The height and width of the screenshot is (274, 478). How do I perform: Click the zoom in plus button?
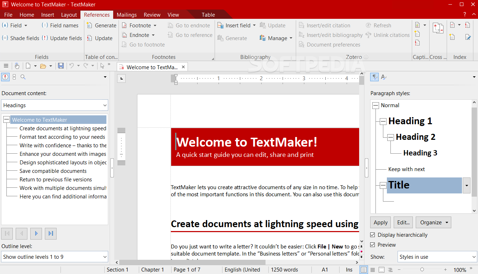[445, 270]
